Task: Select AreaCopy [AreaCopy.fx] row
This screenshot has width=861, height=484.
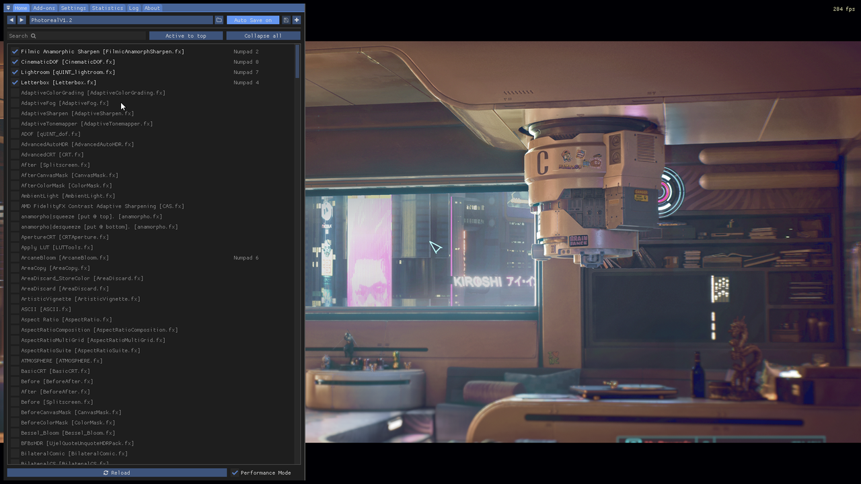Action: tap(55, 268)
